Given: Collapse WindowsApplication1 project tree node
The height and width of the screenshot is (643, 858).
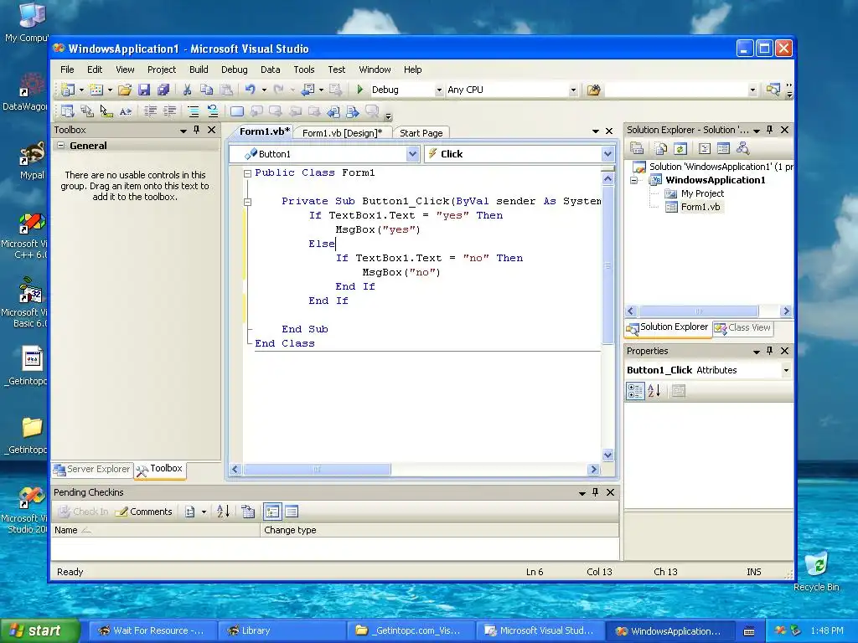Looking at the screenshot, I should click(x=634, y=181).
